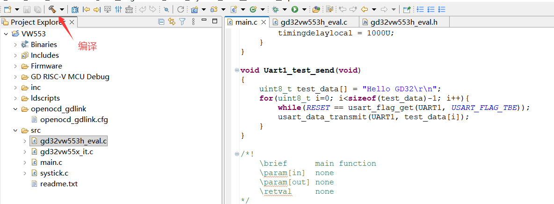Click the Filter funnel icon in Project Explorer
The image size is (554, 204).
tap(182, 21)
